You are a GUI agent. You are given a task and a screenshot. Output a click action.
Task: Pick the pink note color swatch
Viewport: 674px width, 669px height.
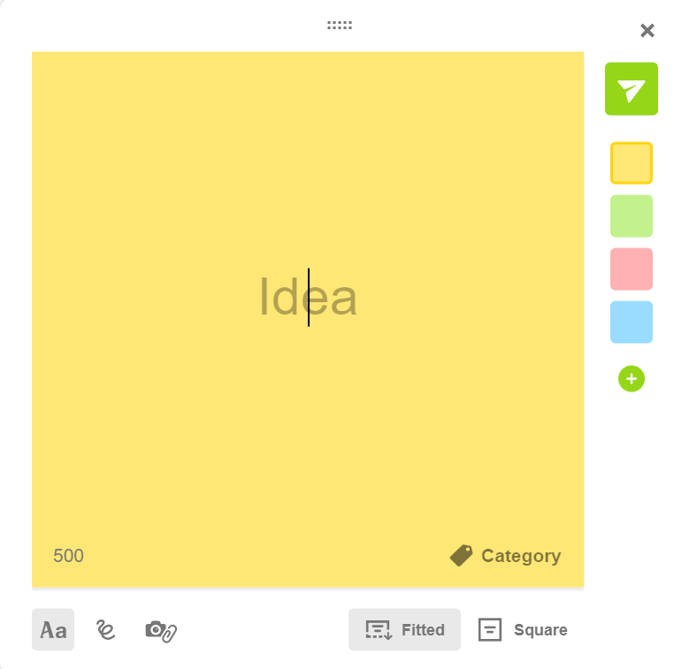pos(632,270)
